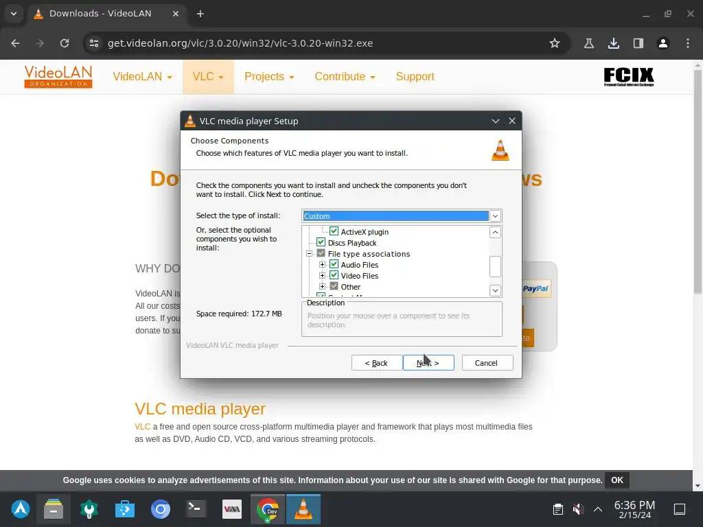This screenshot has height=527, width=703.
Task: Open the terminal from taskbar
Action: pos(196,509)
